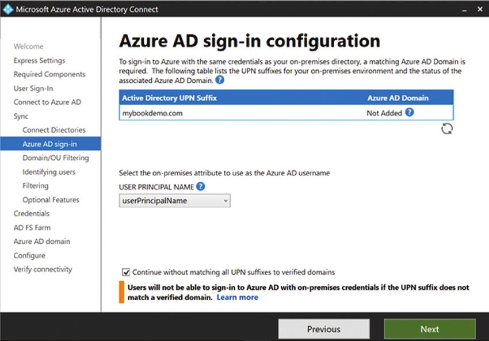Select User Sign-In step
Viewport: 489px width, 341px height.
33,89
